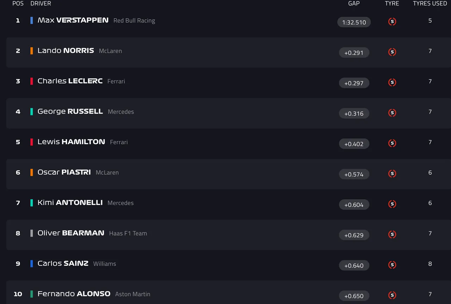The width and height of the screenshot is (451, 304).
Task: Click Norris's +0.291 gap badge
Action: coord(354,53)
